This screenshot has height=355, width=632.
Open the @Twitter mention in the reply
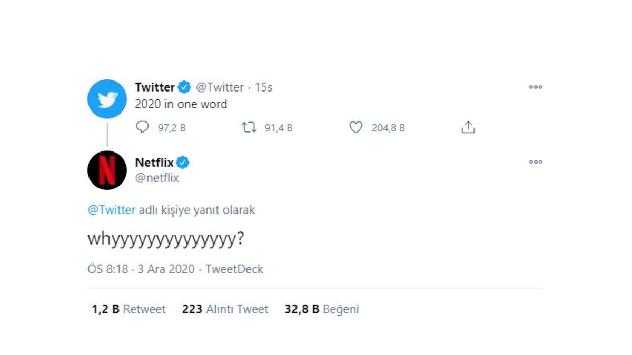[x=111, y=210]
